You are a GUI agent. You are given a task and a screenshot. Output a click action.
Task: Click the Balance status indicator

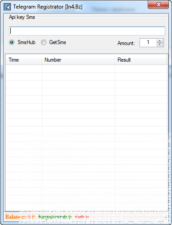click(x=20, y=217)
